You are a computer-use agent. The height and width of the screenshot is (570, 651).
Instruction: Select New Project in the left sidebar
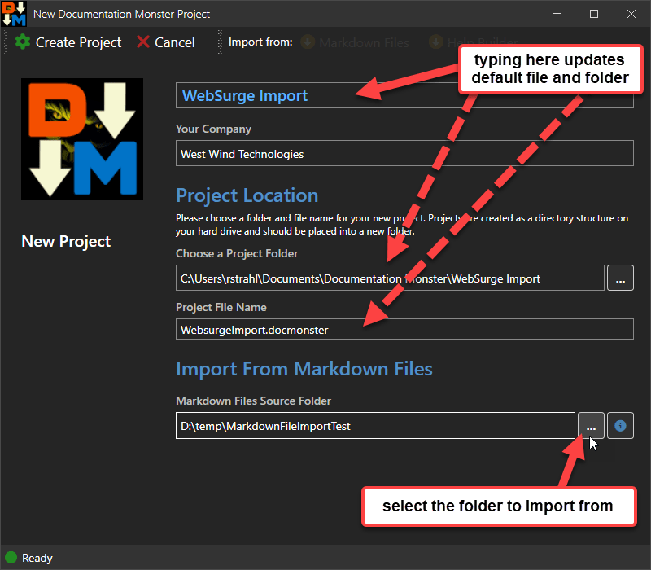(65, 241)
